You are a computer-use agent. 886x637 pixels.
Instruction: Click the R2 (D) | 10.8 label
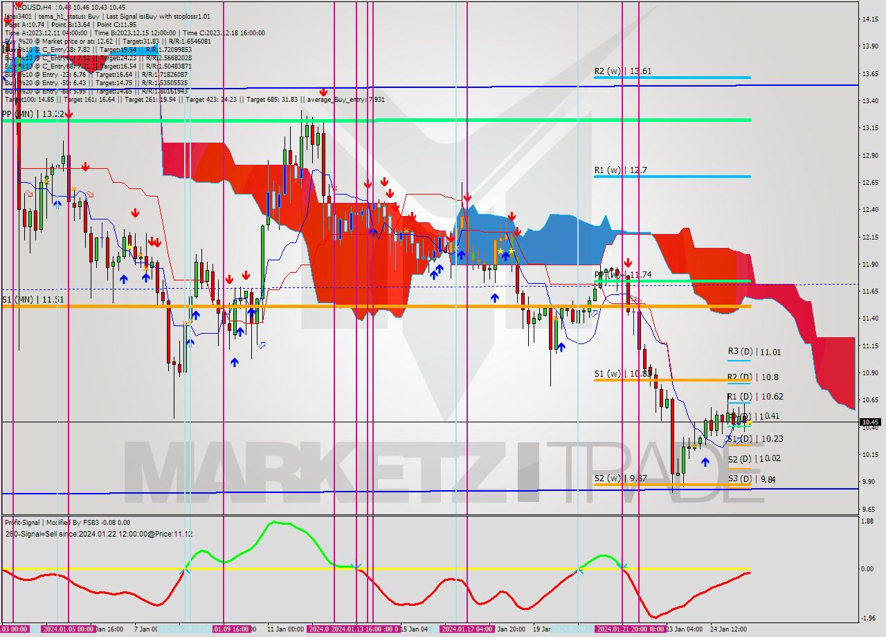click(x=753, y=377)
